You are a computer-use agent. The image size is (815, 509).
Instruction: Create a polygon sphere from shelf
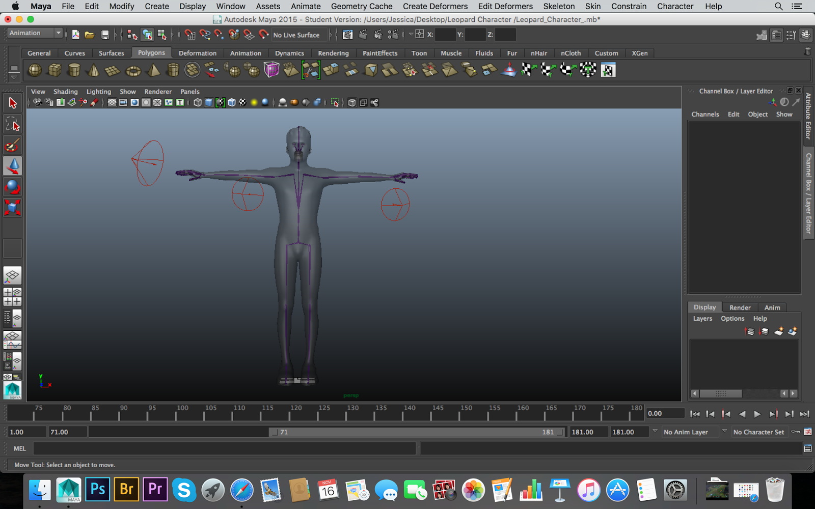click(35, 70)
